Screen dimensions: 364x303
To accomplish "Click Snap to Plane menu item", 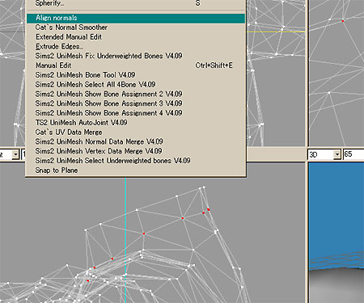I will (136, 170).
